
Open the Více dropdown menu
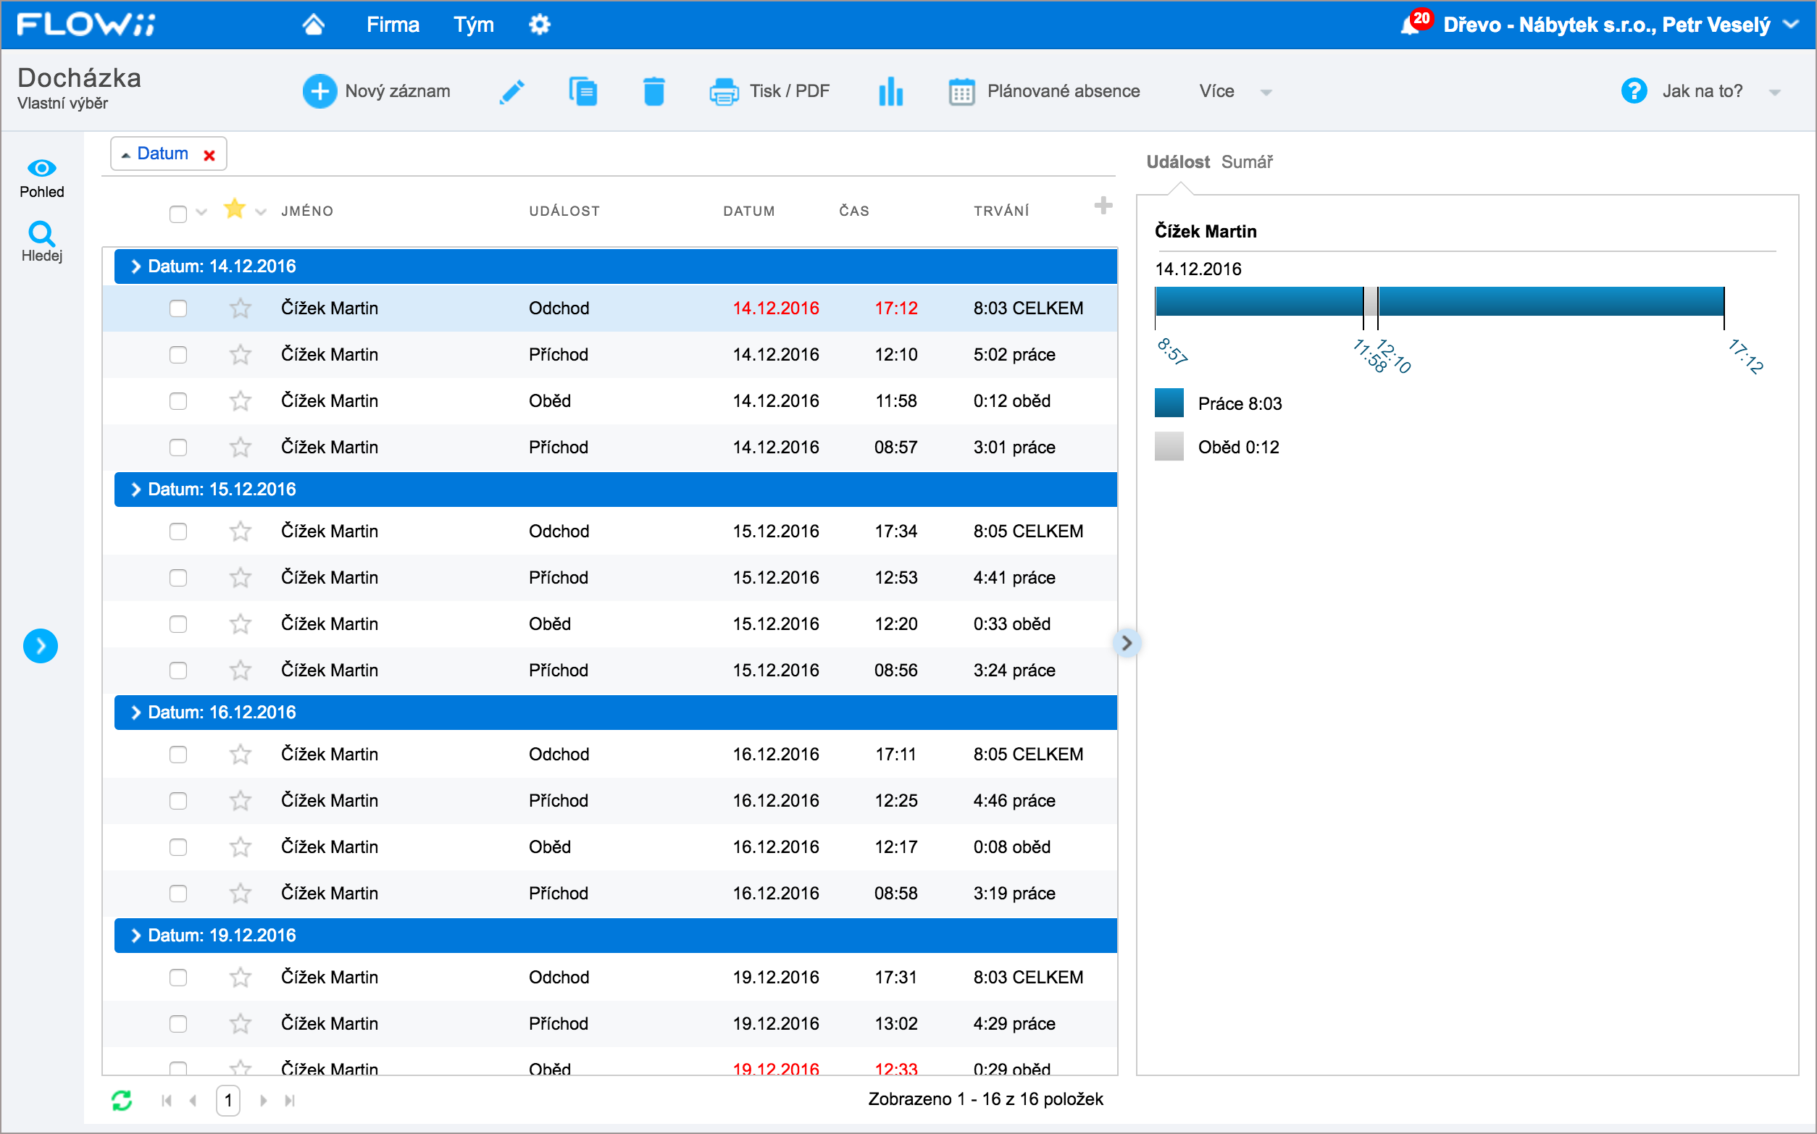[1235, 91]
